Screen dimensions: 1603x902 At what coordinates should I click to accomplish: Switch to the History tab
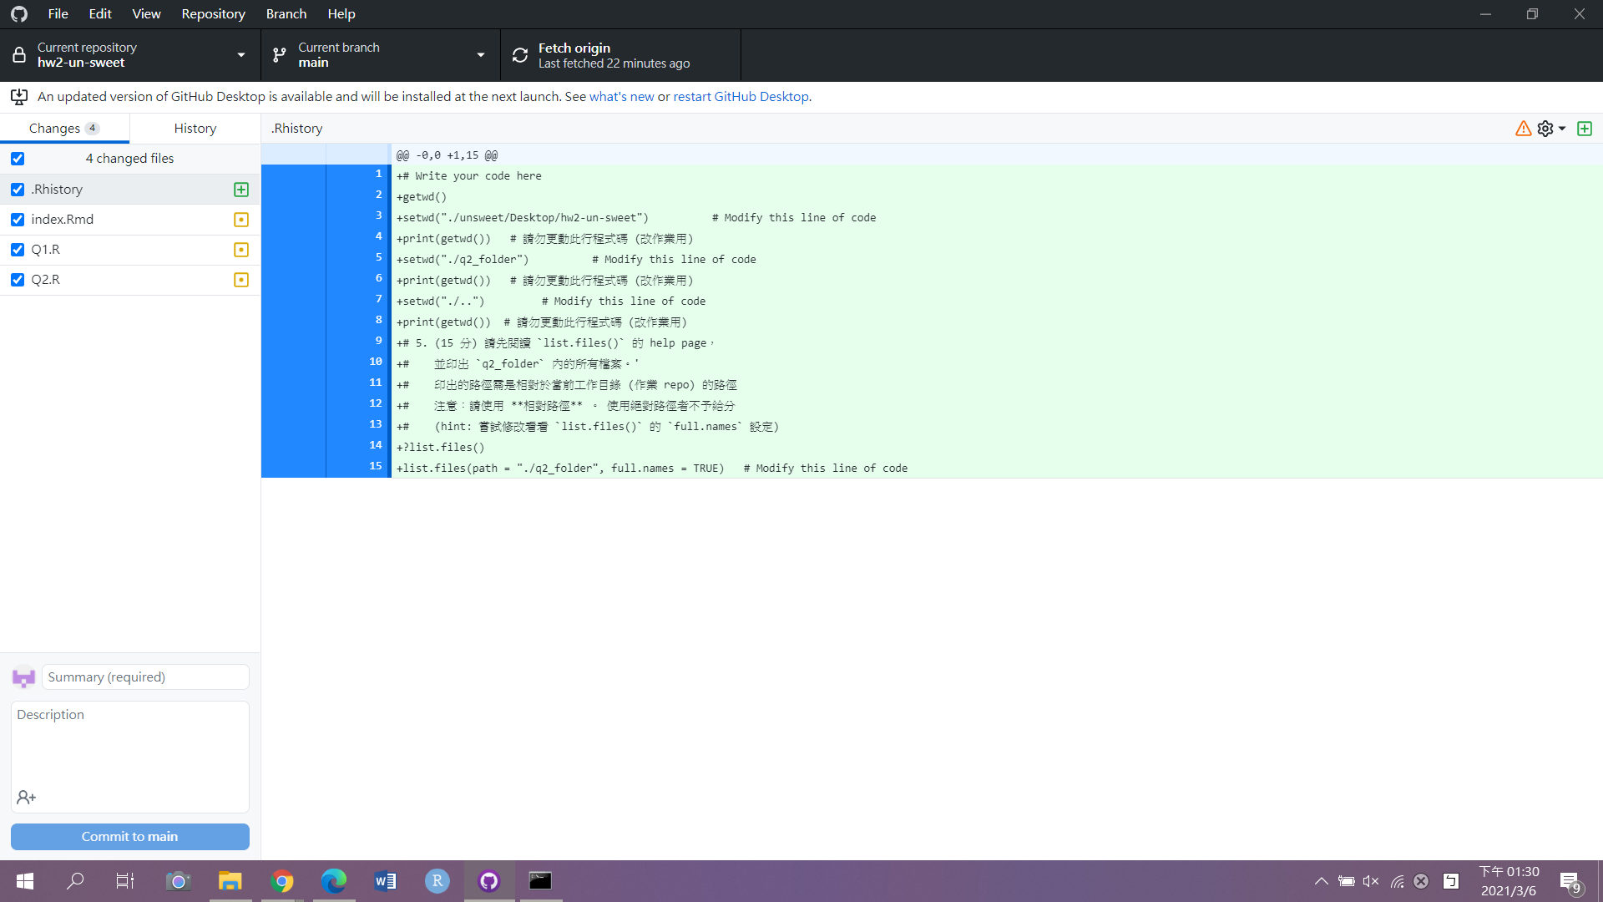(195, 128)
